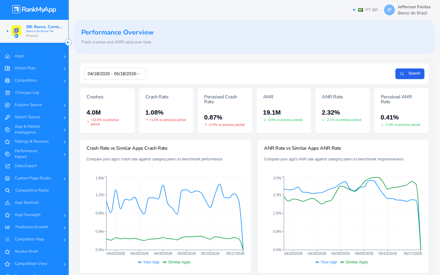Click the Review Brief star icon
440x275 pixels.
tap(8, 252)
